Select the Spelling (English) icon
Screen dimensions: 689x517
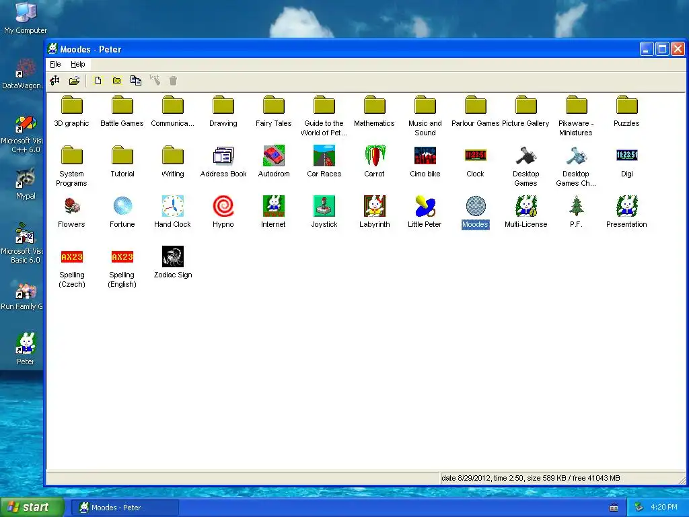122,256
